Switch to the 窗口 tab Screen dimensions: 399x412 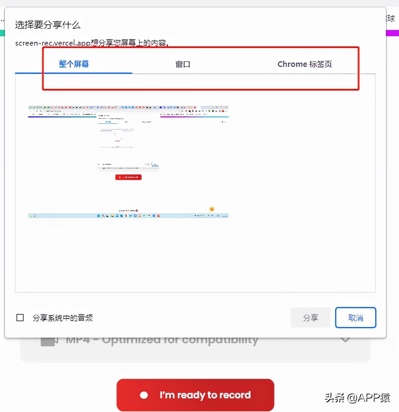click(x=183, y=64)
